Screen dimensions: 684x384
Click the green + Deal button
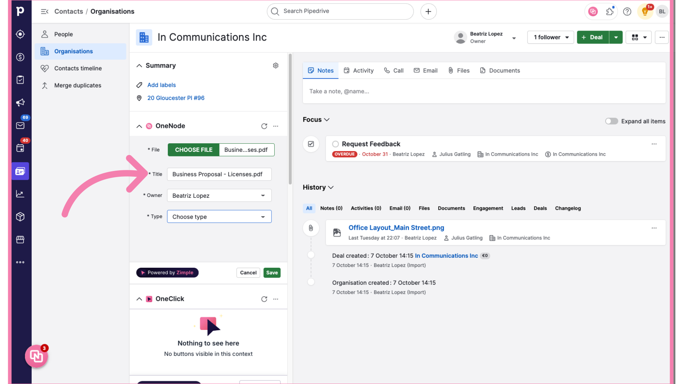[593, 37]
